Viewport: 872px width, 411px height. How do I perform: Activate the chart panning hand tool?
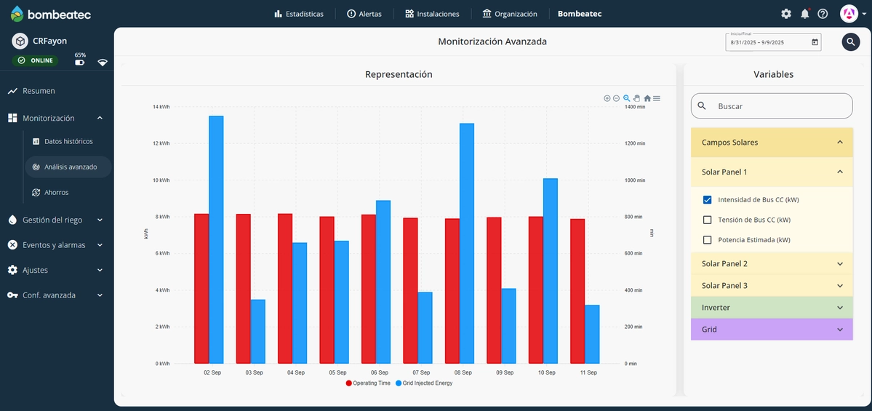click(x=636, y=98)
